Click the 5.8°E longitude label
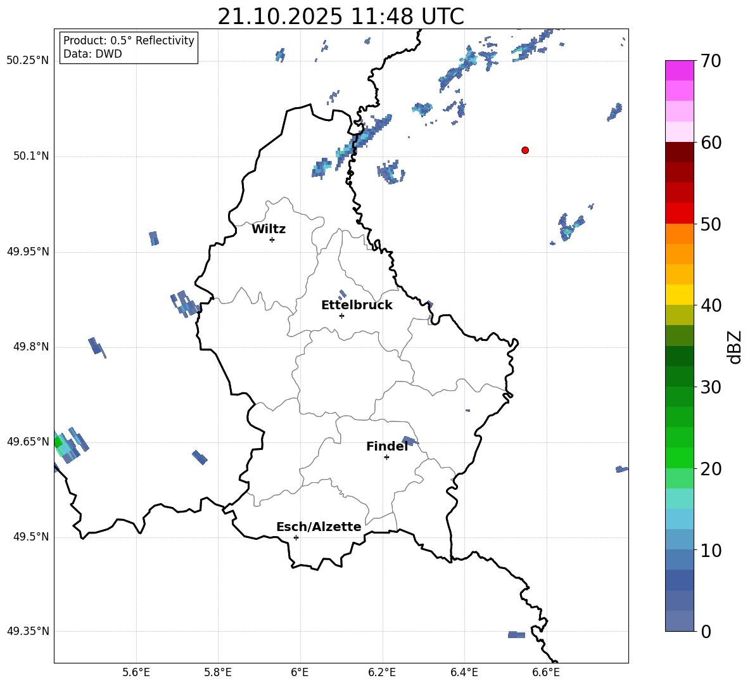The height and width of the screenshot is (685, 750). [x=218, y=672]
